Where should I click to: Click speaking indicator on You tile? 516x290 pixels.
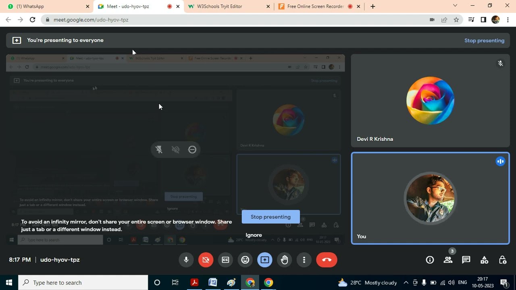[500, 161]
